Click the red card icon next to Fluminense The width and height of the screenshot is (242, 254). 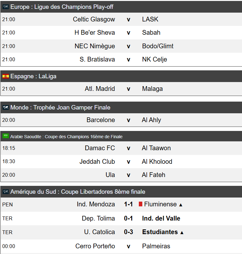pos(140,204)
